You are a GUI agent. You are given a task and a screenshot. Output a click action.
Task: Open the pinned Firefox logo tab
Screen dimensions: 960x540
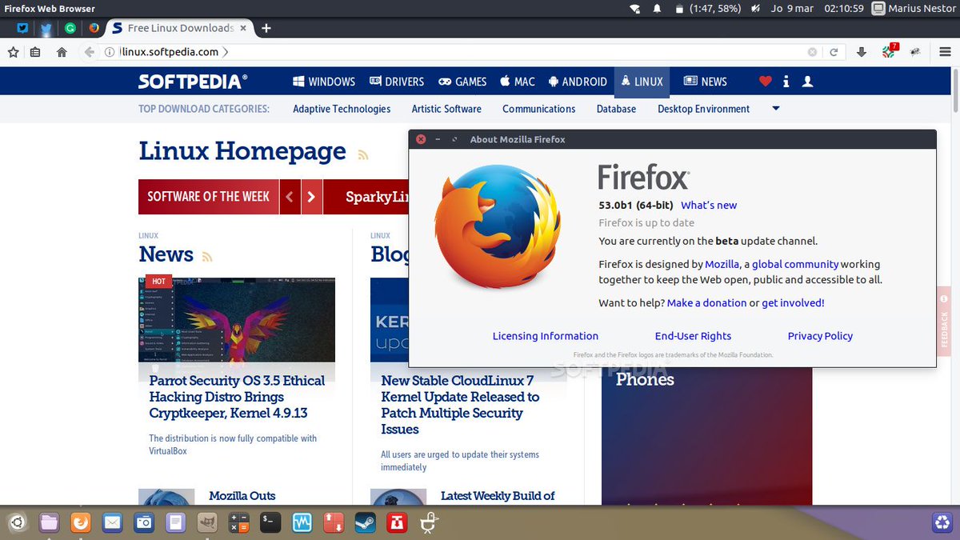[x=94, y=28]
